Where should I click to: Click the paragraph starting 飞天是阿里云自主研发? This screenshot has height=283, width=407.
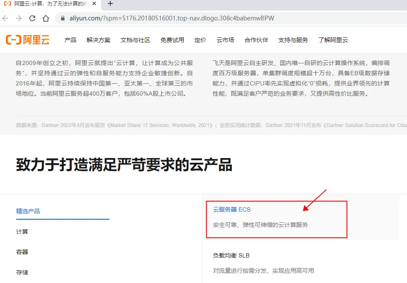(301, 78)
